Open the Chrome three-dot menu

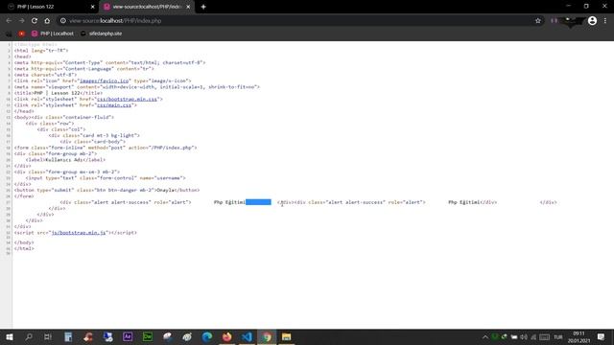click(605, 21)
